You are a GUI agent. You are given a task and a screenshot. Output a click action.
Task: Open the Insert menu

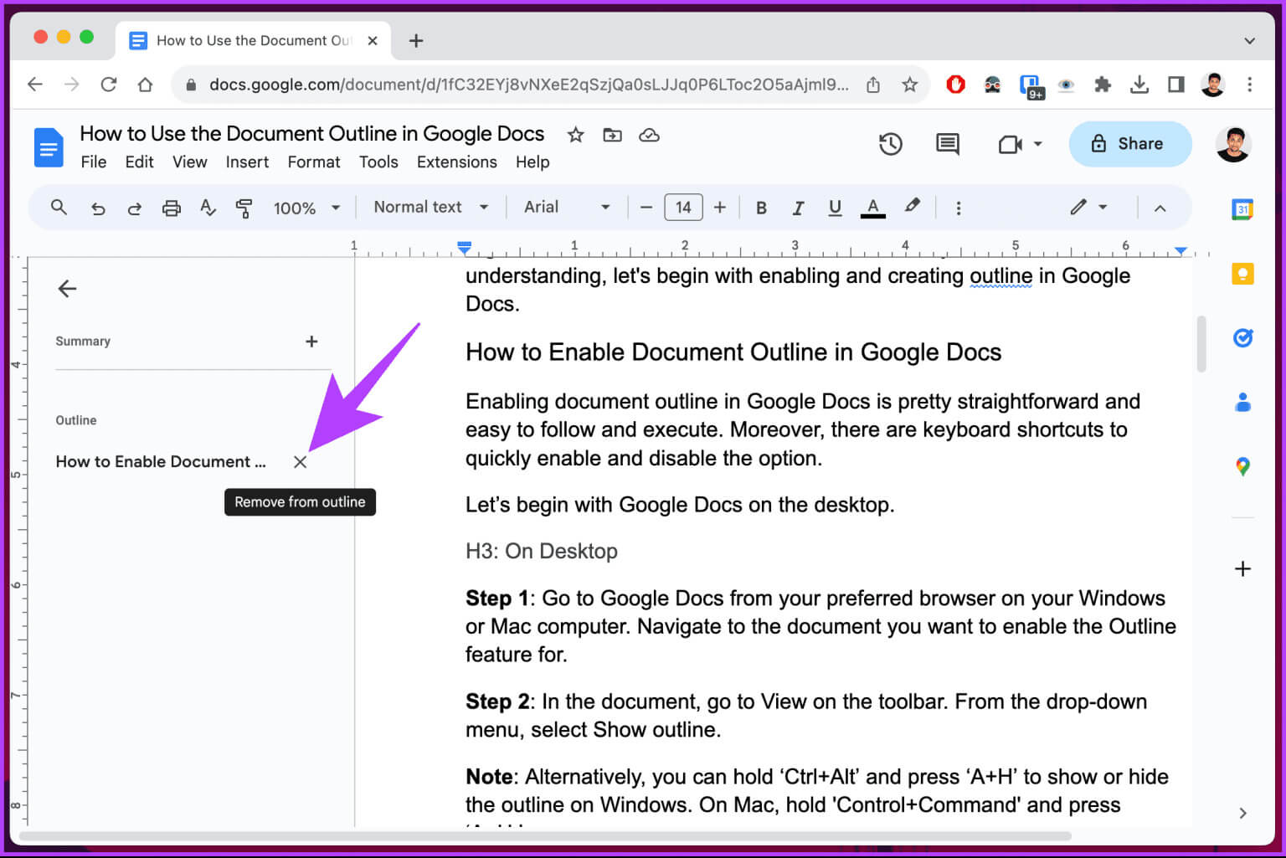(x=247, y=162)
